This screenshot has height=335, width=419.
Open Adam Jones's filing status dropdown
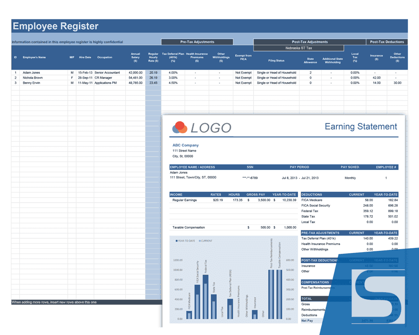(277, 72)
